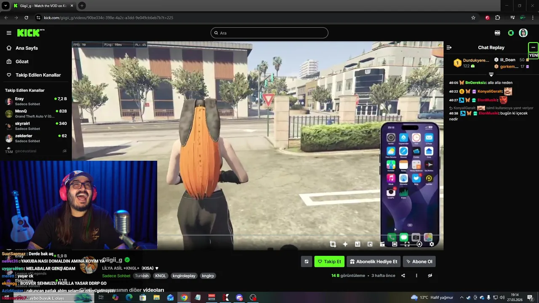The width and height of the screenshot is (539, 303).
Task: Open the user profile avatar menu
Action: point(523,33)
